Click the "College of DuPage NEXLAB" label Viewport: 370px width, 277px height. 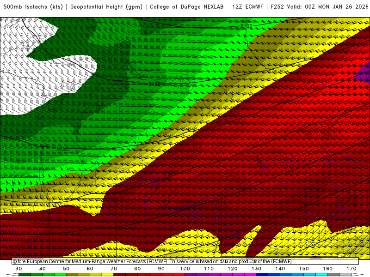[x=187, y=7]
